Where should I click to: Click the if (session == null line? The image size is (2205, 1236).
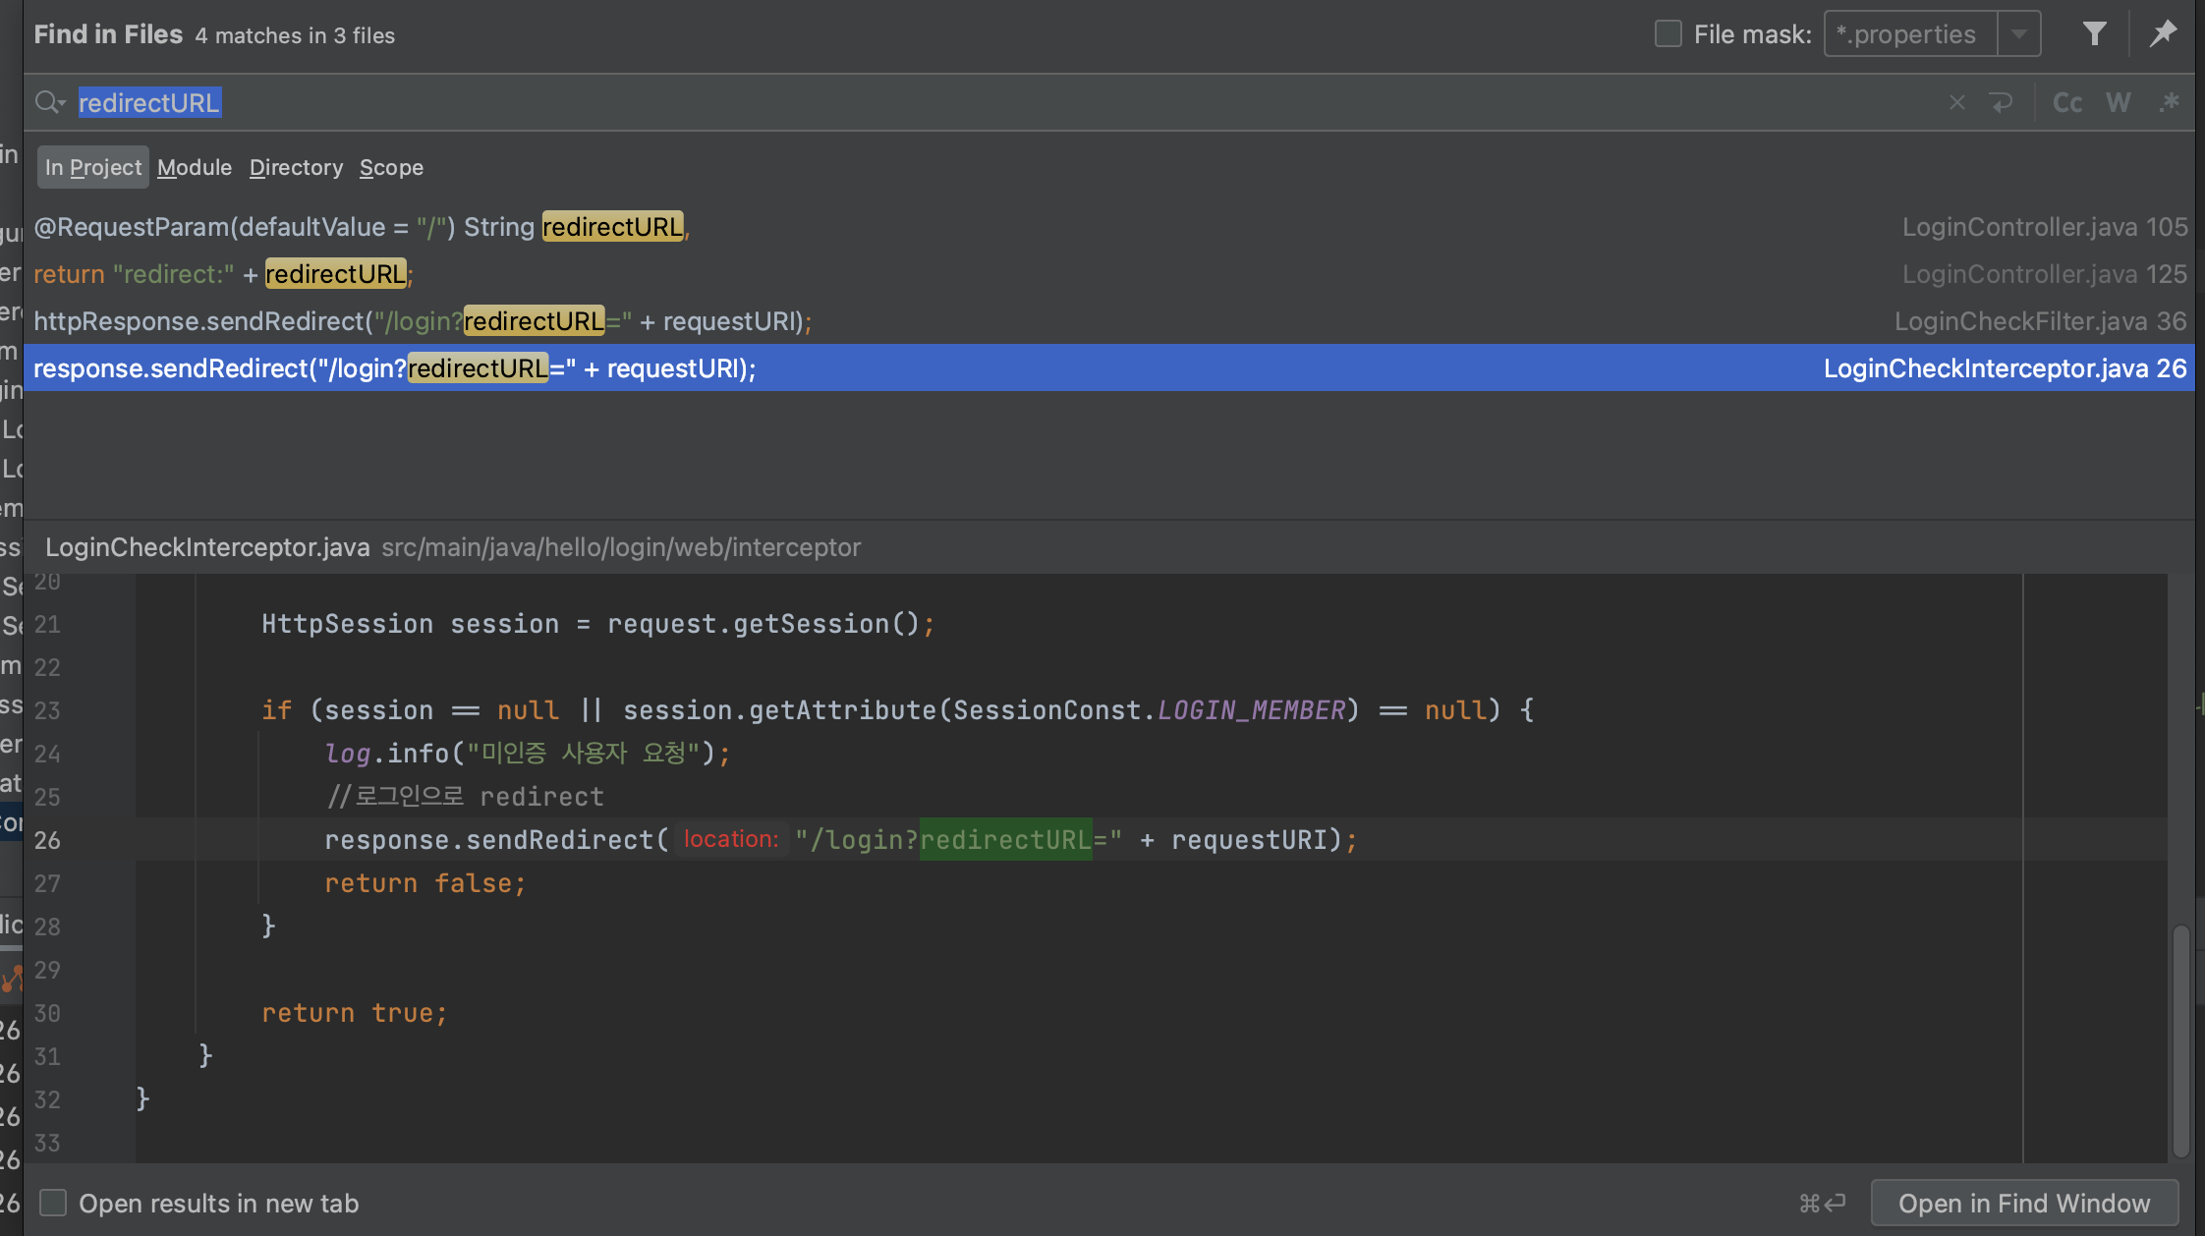(x=897, y=710)
